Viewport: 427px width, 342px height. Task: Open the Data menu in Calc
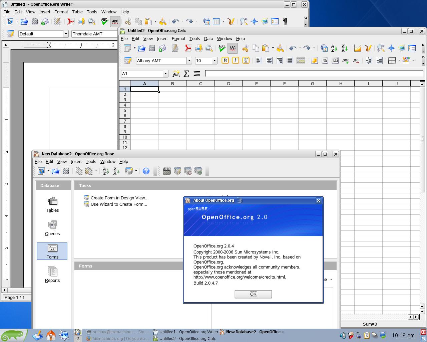point(208,38)
